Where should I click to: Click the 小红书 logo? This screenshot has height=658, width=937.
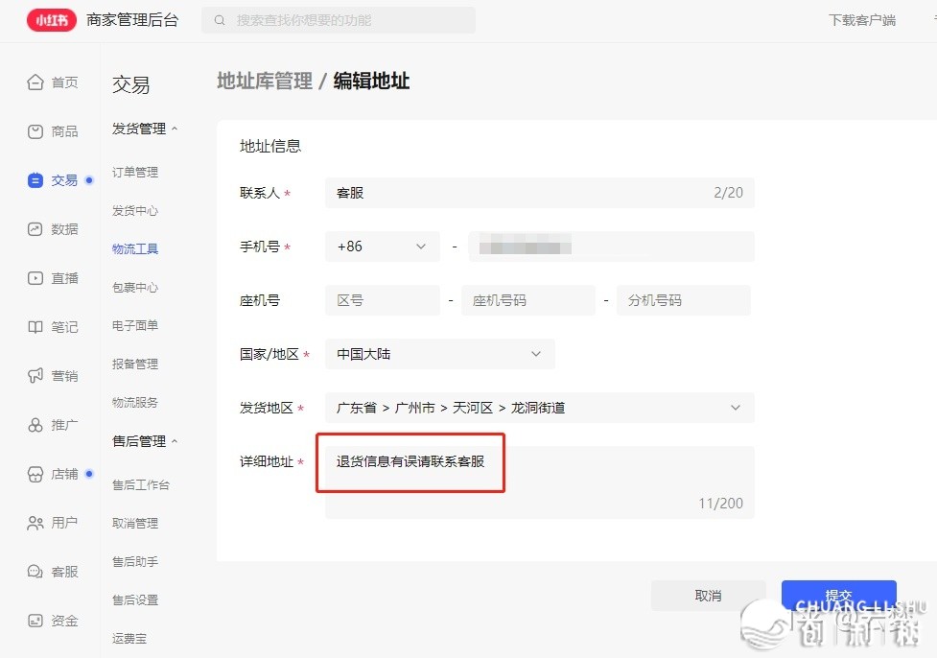coord(52,20)
